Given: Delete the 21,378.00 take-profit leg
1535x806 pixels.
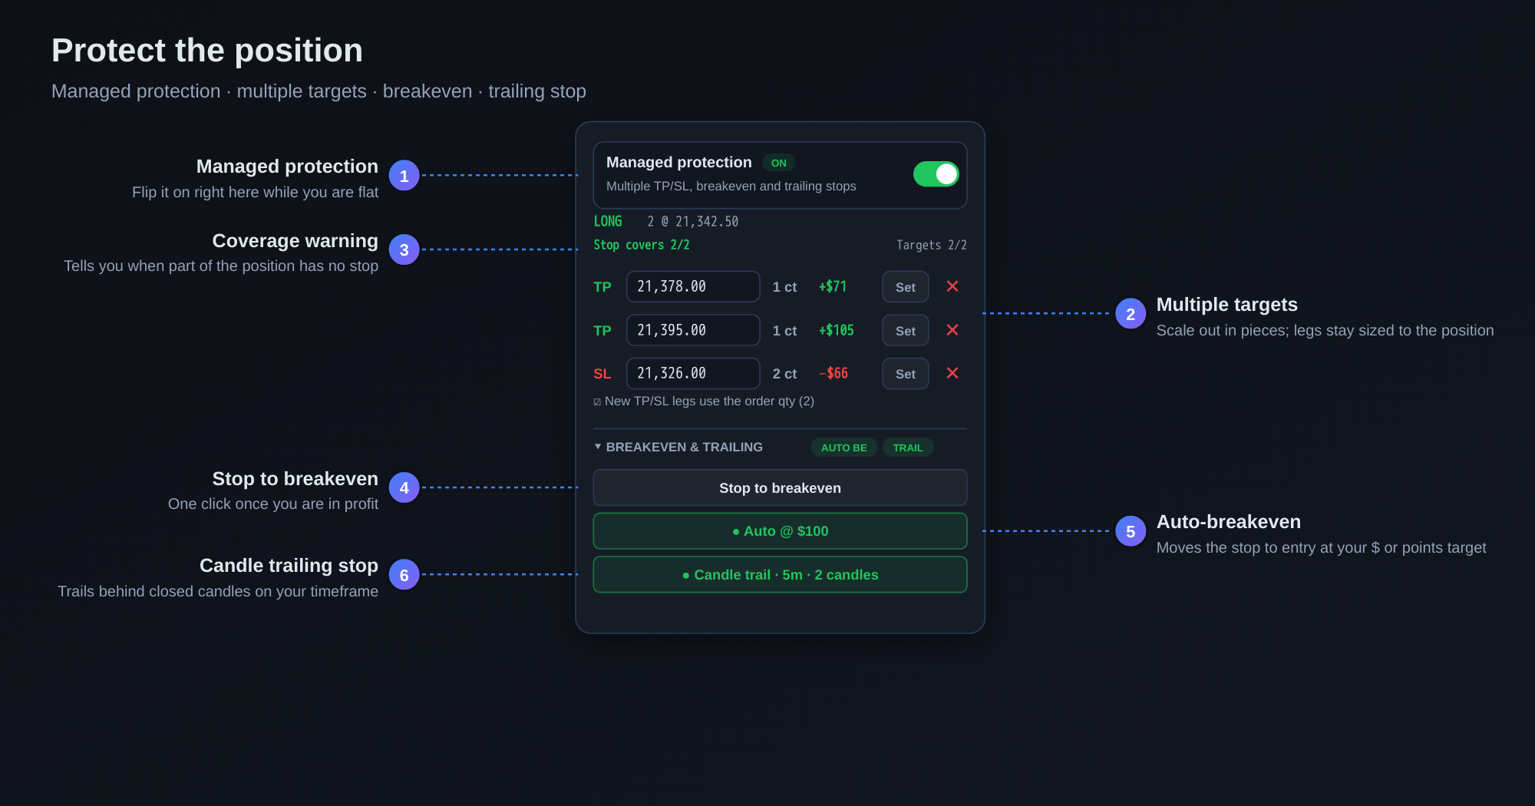Looking at the screenshot, I should pyautogui.click(x=952, y=286).
